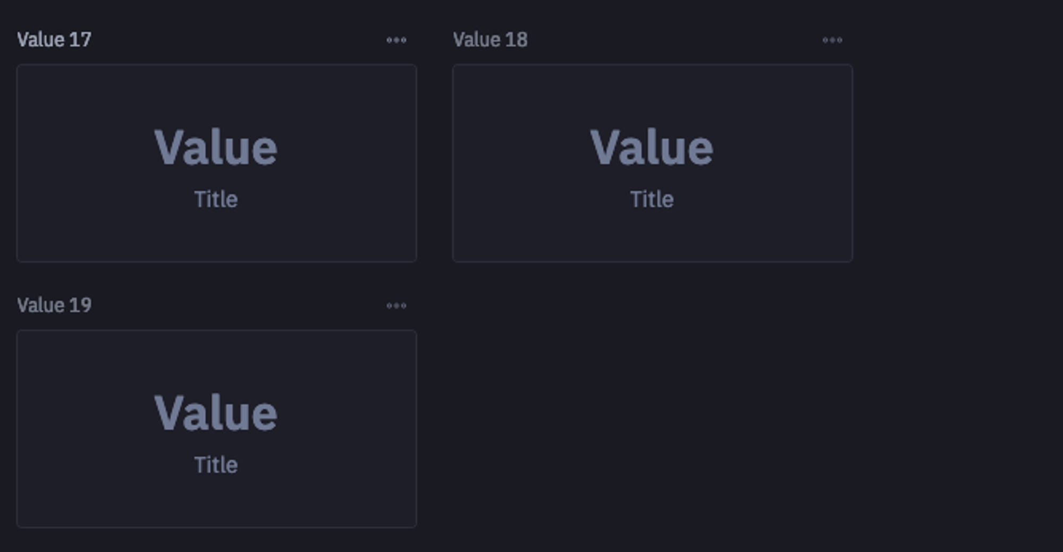Open the Value 17 options ellipsis menu
The image size is (1063, 552).
(x=396, y=40)
